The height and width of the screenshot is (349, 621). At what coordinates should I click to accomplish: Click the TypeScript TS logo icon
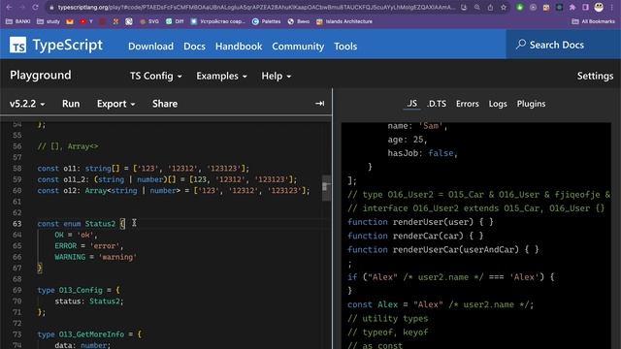tap(17, 46)
